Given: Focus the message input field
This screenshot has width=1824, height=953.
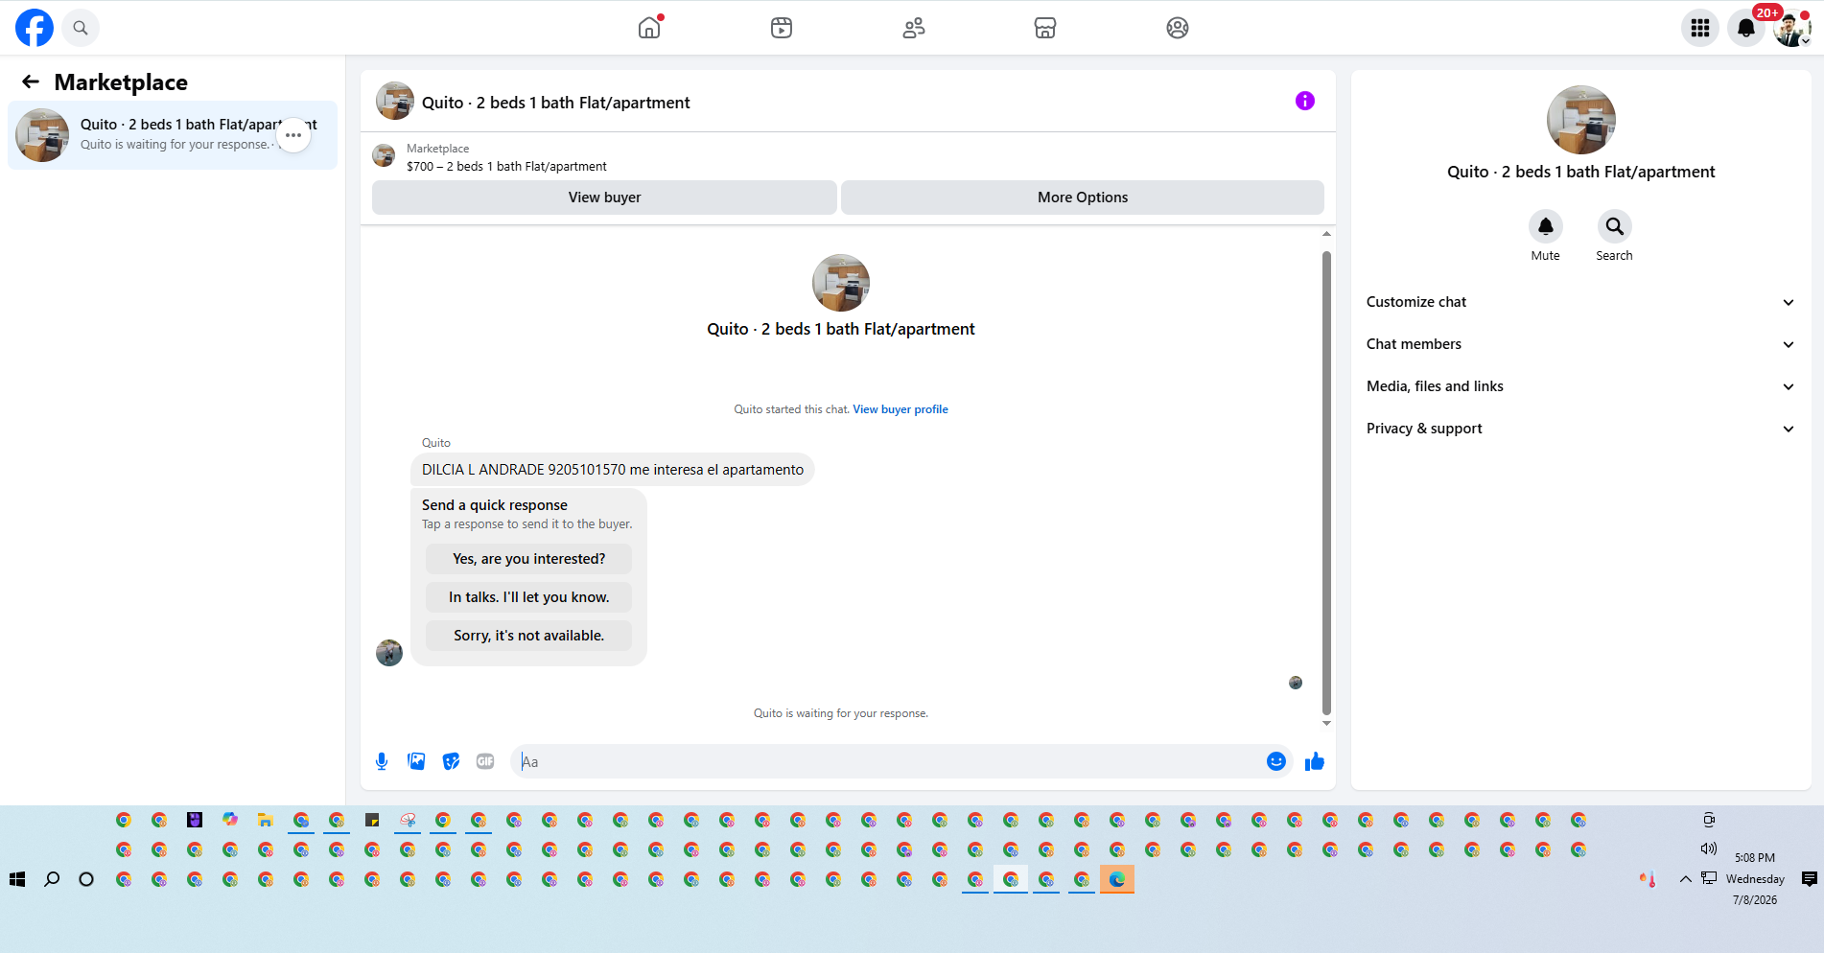Looking at the screenshot, I should tap(890, 761).
